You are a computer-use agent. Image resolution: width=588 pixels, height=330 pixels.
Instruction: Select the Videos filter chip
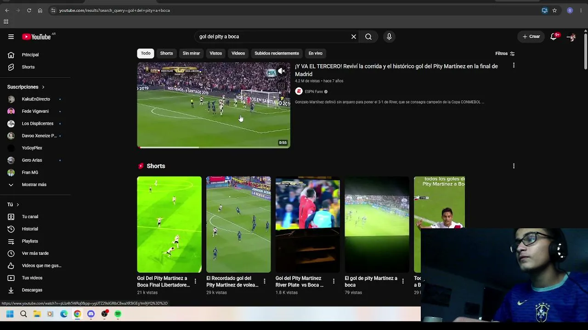click(x=238, y=54)
